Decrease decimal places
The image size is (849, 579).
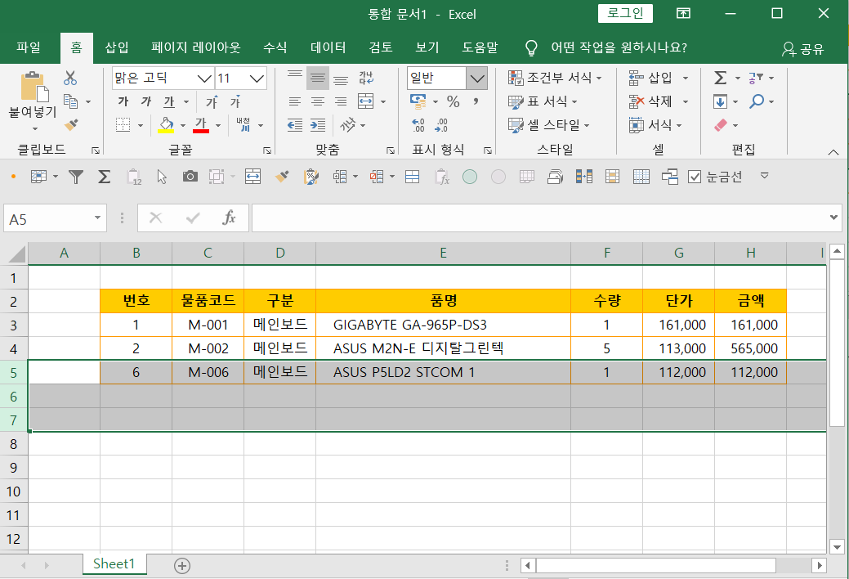[441, 125]
